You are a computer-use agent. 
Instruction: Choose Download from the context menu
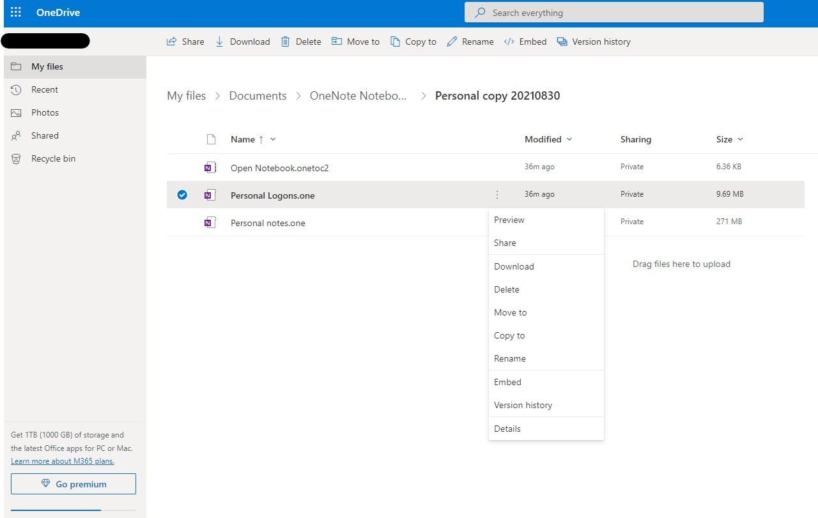[x=546, y=266]
